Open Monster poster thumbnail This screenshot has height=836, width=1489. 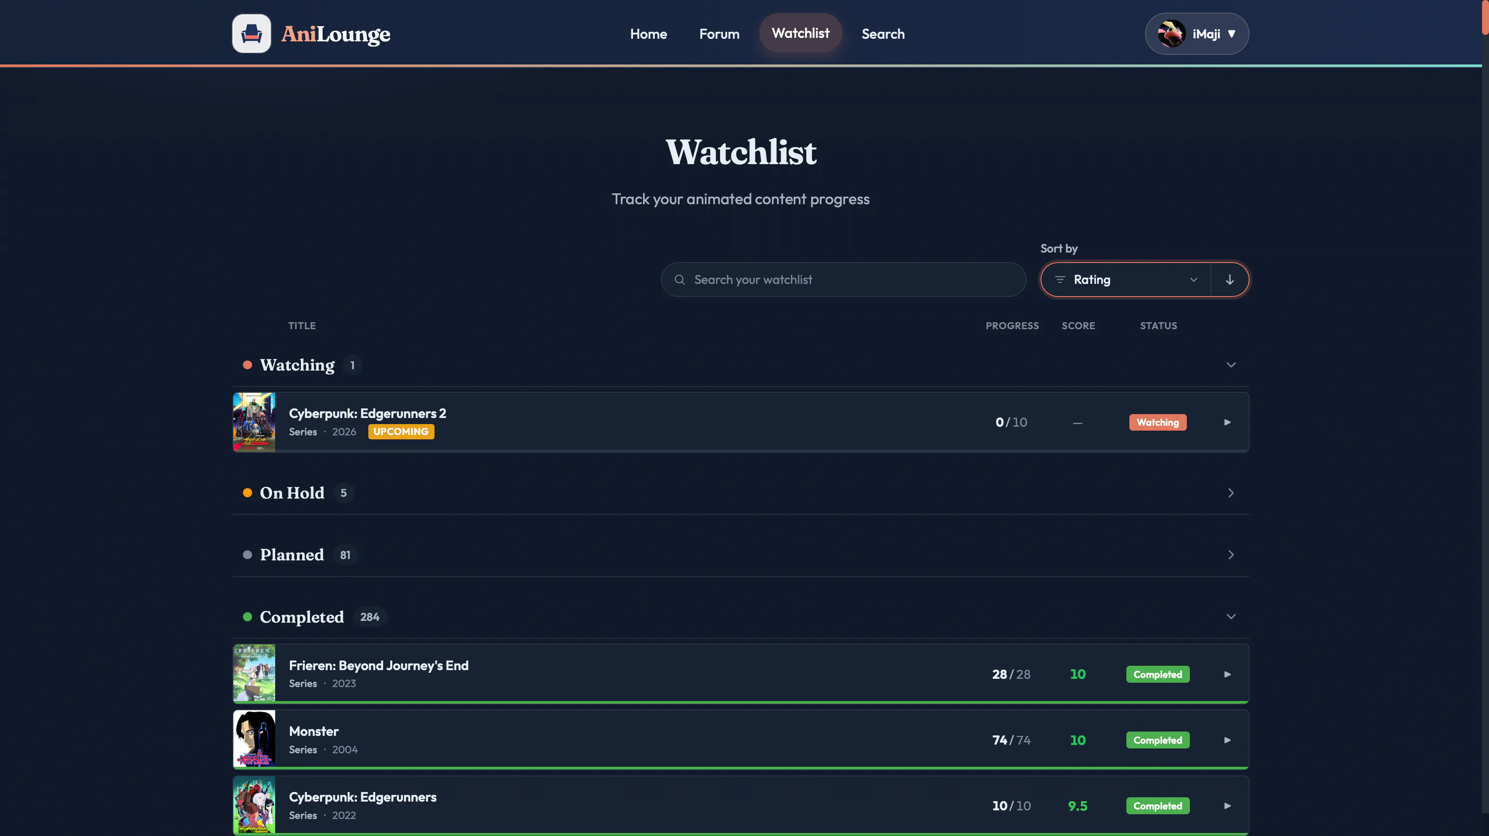click(254, 739)
